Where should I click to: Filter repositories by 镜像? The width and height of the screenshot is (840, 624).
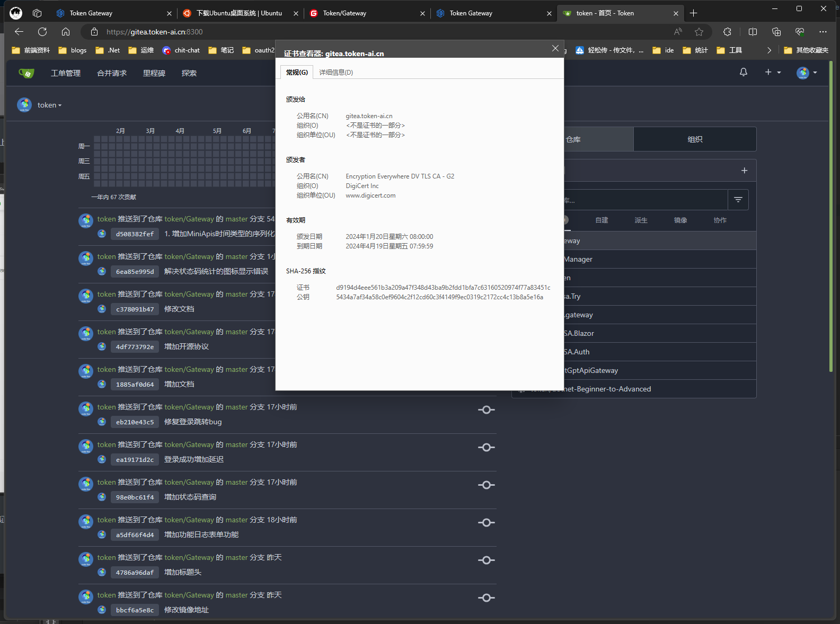(x=680, y=220)
